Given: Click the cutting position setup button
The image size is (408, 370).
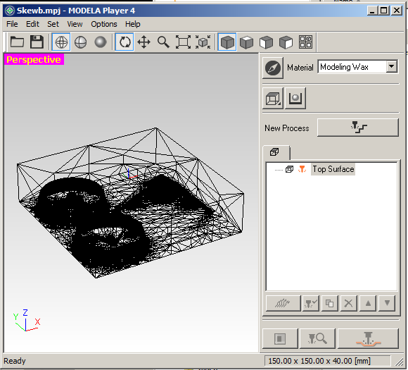Looking at the screenshot, I should (x=280, y=339).
